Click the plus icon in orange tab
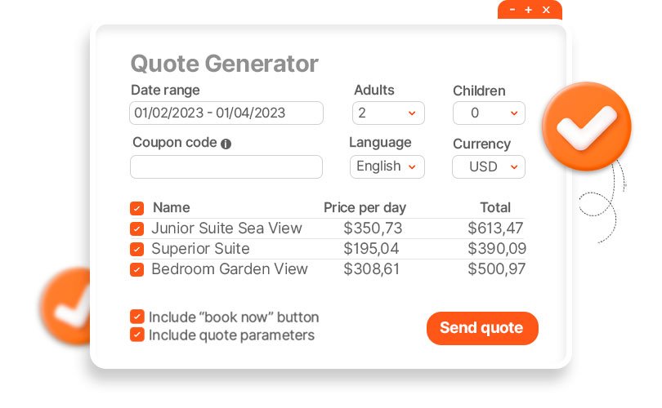The width and height of the screenshot is (662, 408). click(528, 10)
